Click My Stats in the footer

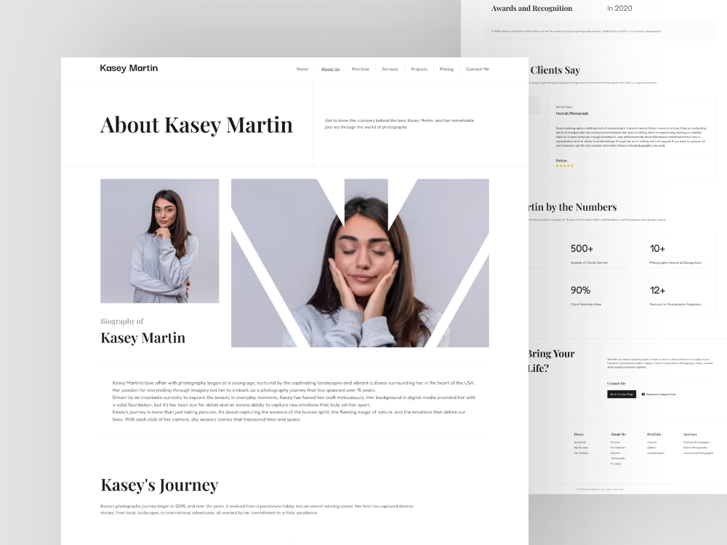[616, 464]
